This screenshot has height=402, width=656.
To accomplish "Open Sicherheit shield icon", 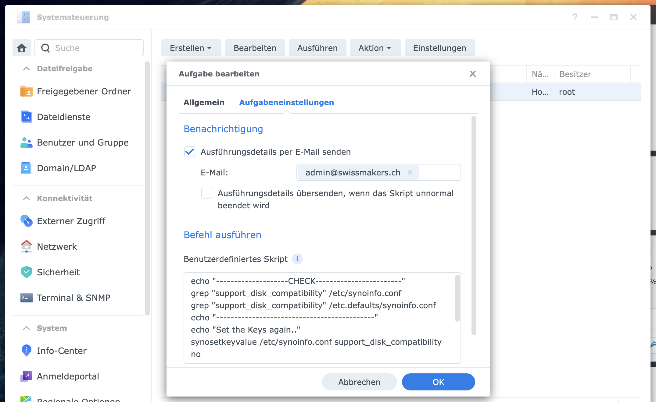I will [x=26, y=272].
